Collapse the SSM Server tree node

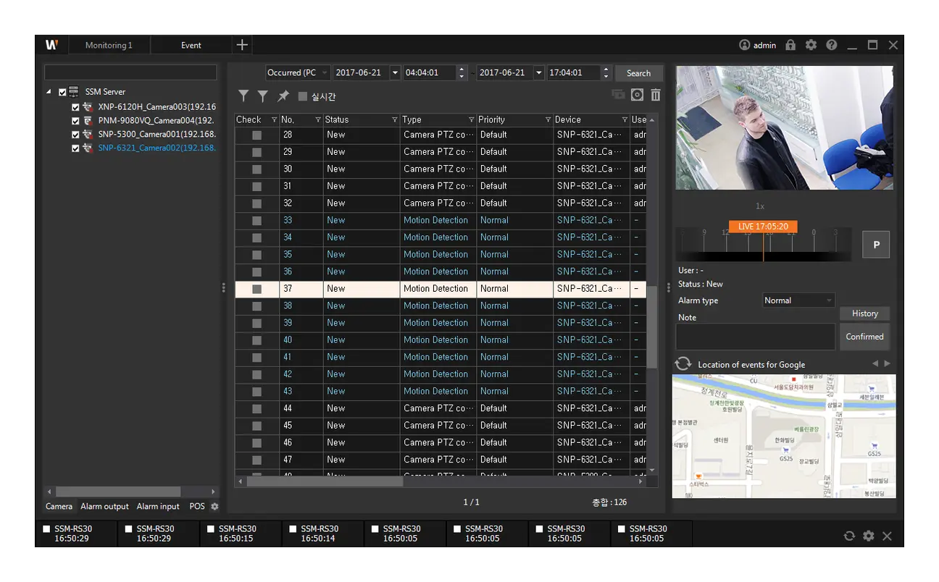coord(49,93)
